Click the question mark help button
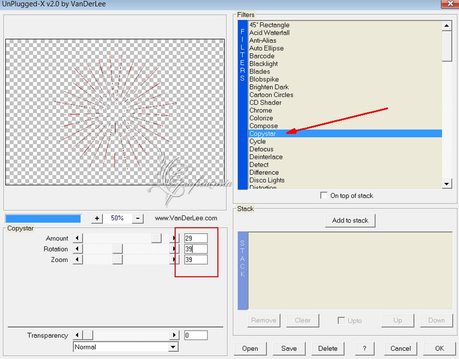 tap(365, 348)
